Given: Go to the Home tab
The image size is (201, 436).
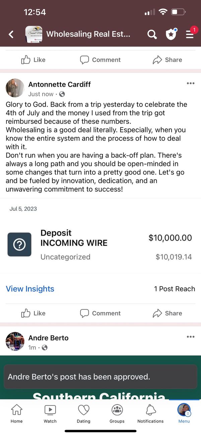Looking at the screenshot, I should (16, 413).
